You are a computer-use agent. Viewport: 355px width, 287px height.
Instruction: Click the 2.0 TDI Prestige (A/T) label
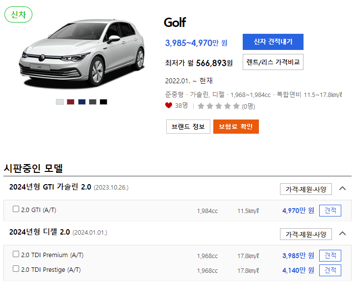(51, 270)
